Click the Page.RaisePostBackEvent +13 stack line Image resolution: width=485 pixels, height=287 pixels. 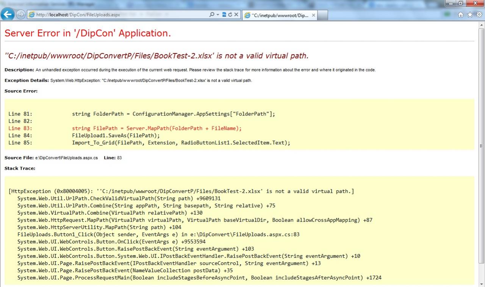coord(169,263)
